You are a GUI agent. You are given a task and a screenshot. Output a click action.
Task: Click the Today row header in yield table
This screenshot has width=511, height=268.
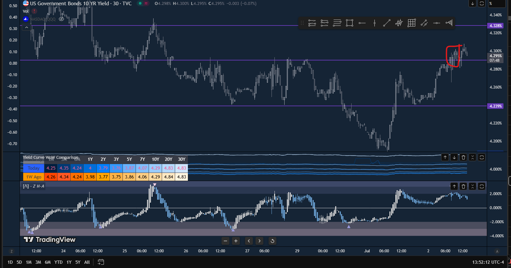tap(34, 168)
